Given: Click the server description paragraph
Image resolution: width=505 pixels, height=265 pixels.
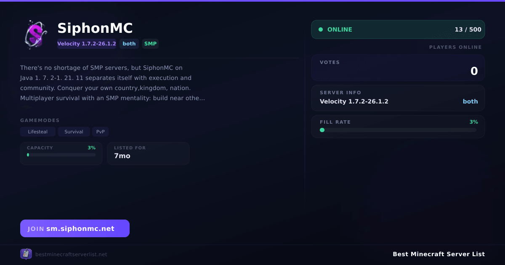Looking at the screenshot, I should (113, 83).
